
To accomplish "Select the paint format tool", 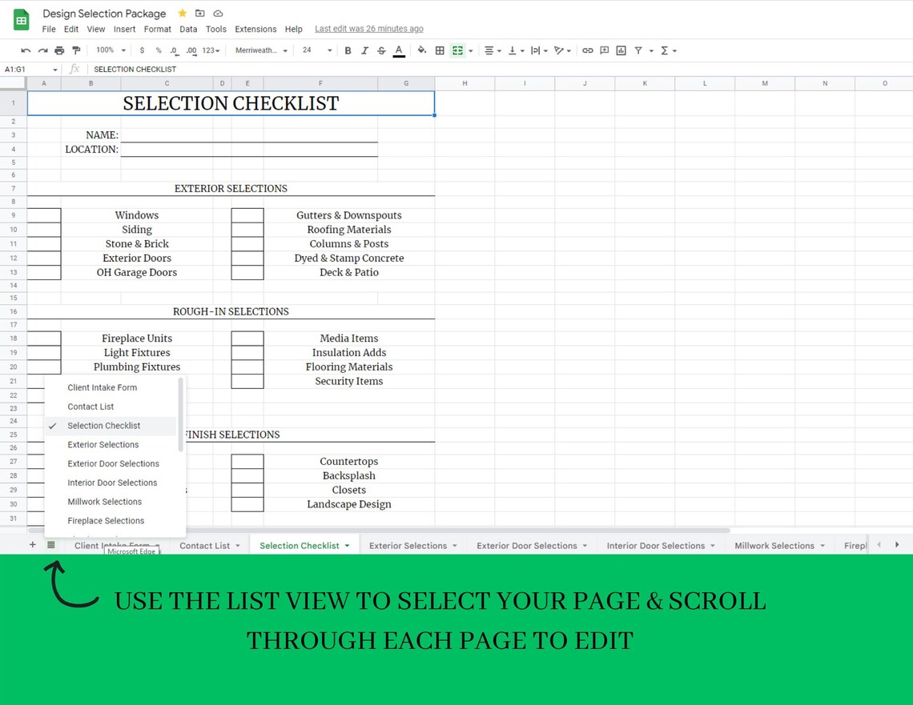I will coord(76,50).
